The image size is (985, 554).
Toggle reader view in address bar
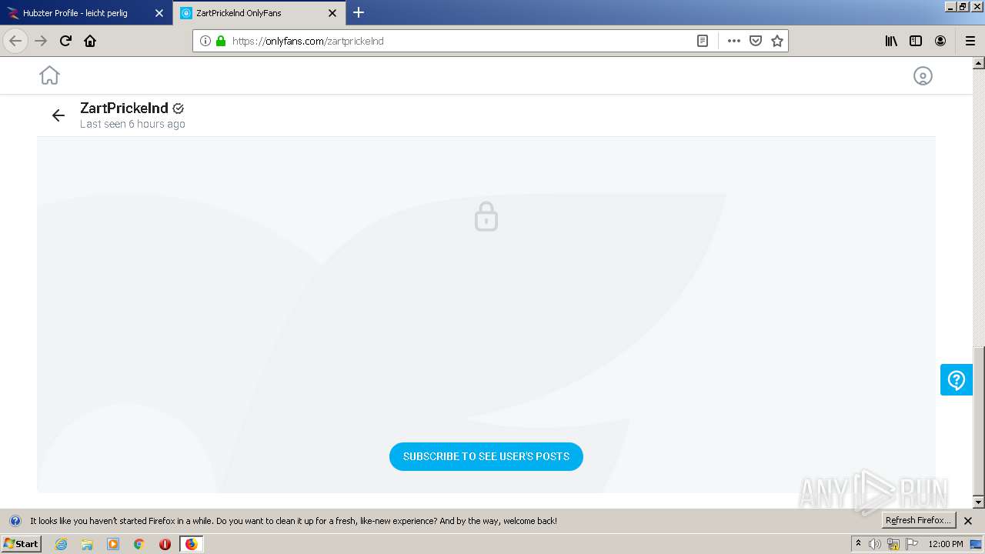(x=703, y=41)
